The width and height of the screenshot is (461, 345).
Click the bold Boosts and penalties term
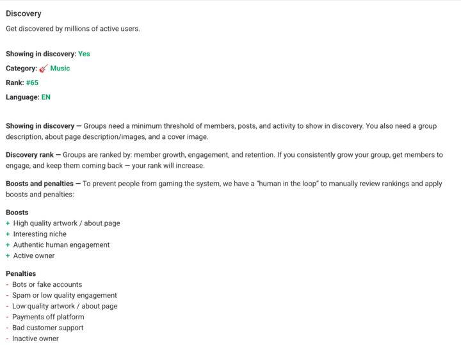[x=40, y=184]
